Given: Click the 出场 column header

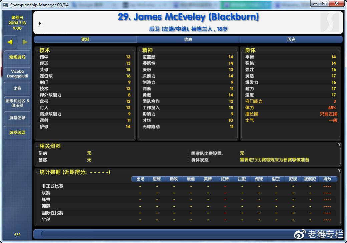Looking at the screenshot, I should click(x=140, y=179).
